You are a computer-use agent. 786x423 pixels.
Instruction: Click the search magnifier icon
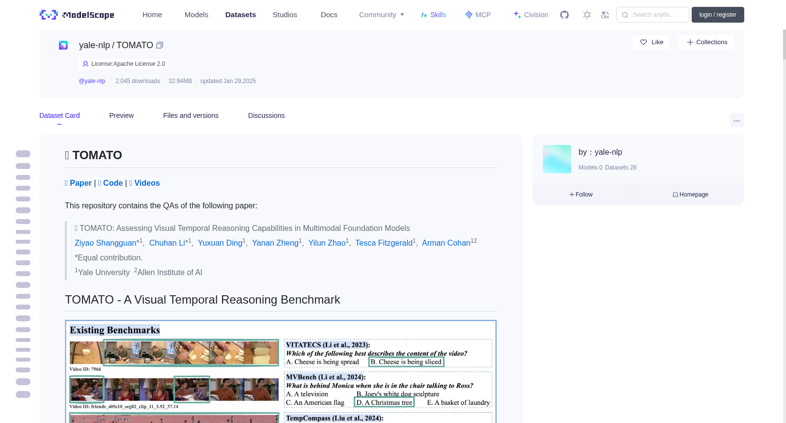click(x=625, y=15)
